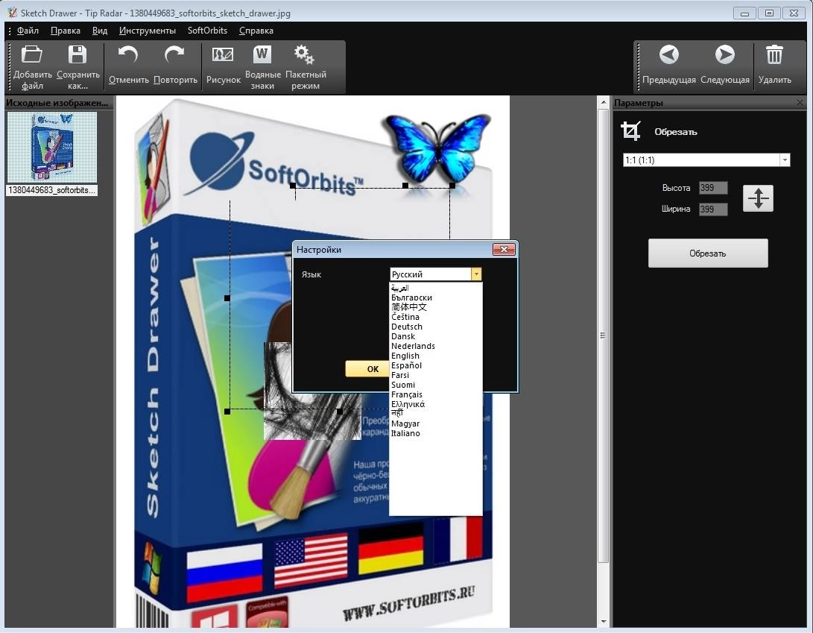Undo with the Отменить arrow icon
Viewport: 813px width, 633px height.
pyautogui.click(x=128, y=54)
